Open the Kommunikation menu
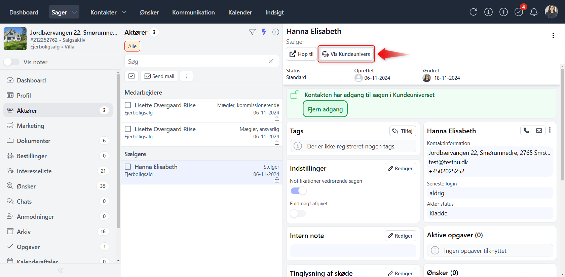The height and width of the screenshot is (277, 565). click(193, 12)
